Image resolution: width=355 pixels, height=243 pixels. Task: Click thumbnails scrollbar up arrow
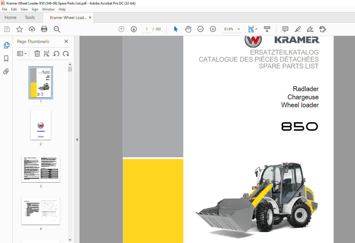[70, 64]
